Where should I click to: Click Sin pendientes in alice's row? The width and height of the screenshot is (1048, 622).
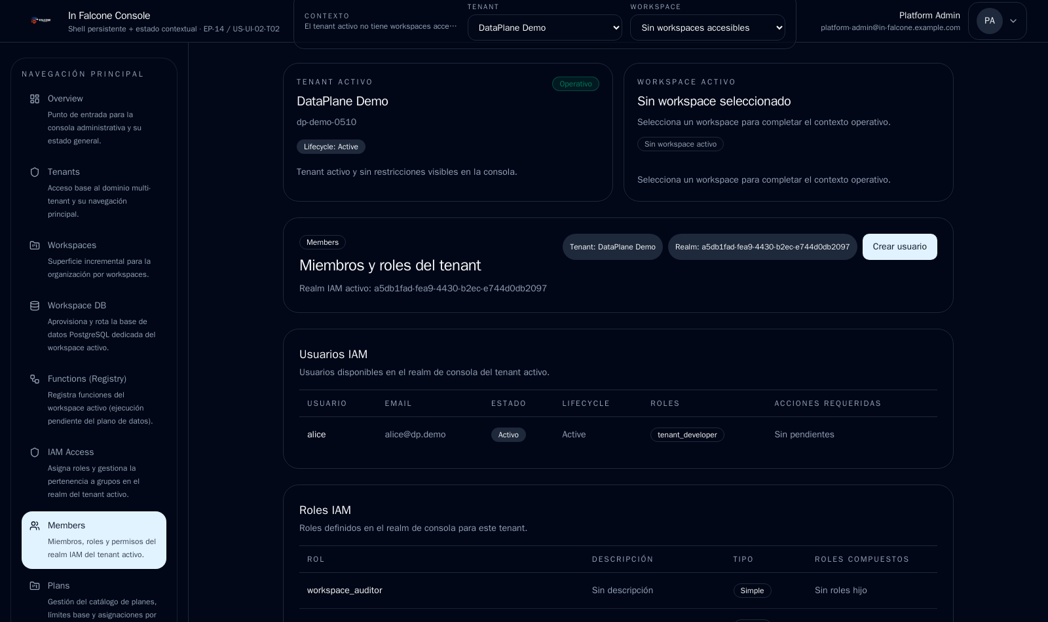coord(804,435)
